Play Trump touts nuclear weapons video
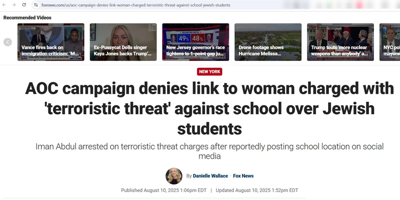This screenshot has width=400, height=200. click(340, 42)
